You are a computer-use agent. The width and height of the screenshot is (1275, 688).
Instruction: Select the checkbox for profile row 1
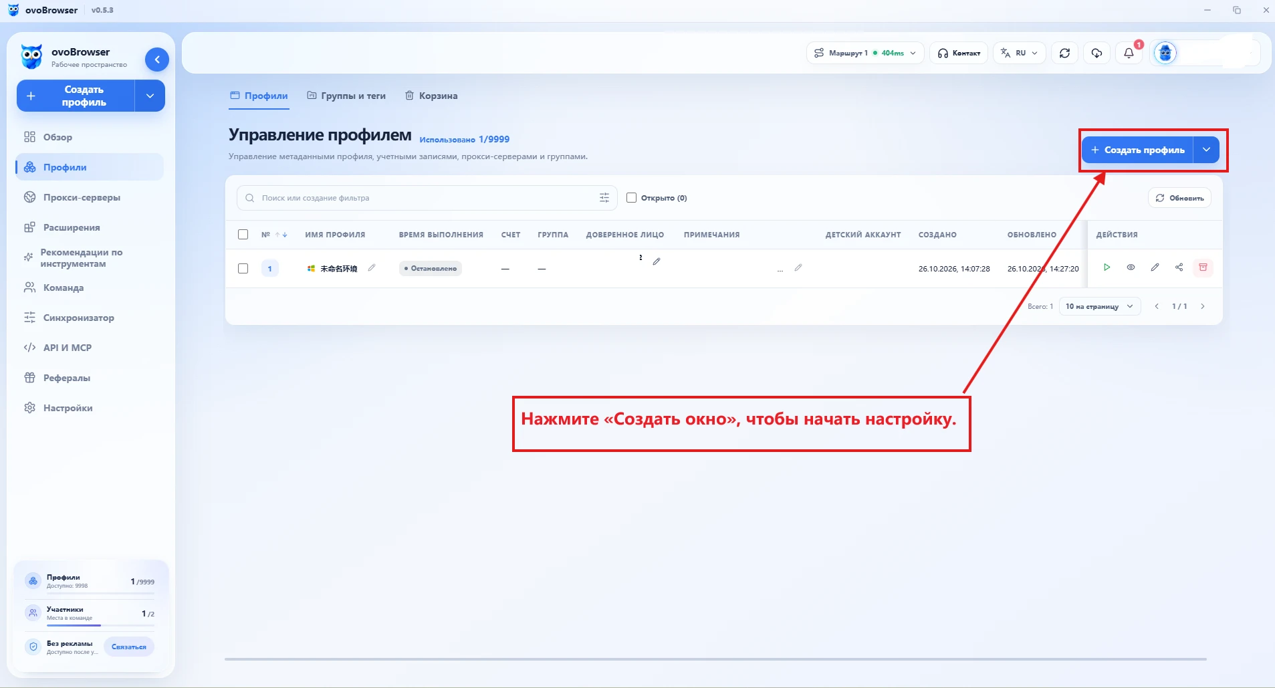243,268
